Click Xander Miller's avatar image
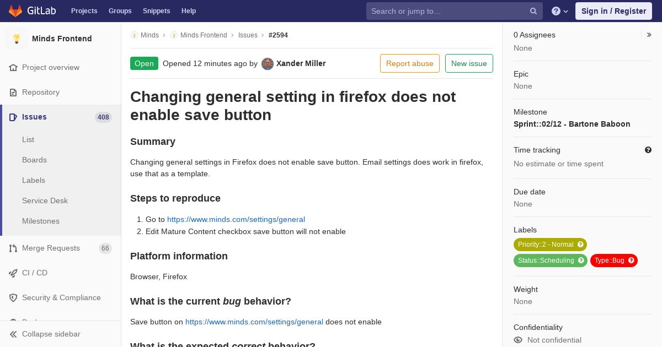The width and height of the screenshot is (662, 347). [x=268, y=64]
